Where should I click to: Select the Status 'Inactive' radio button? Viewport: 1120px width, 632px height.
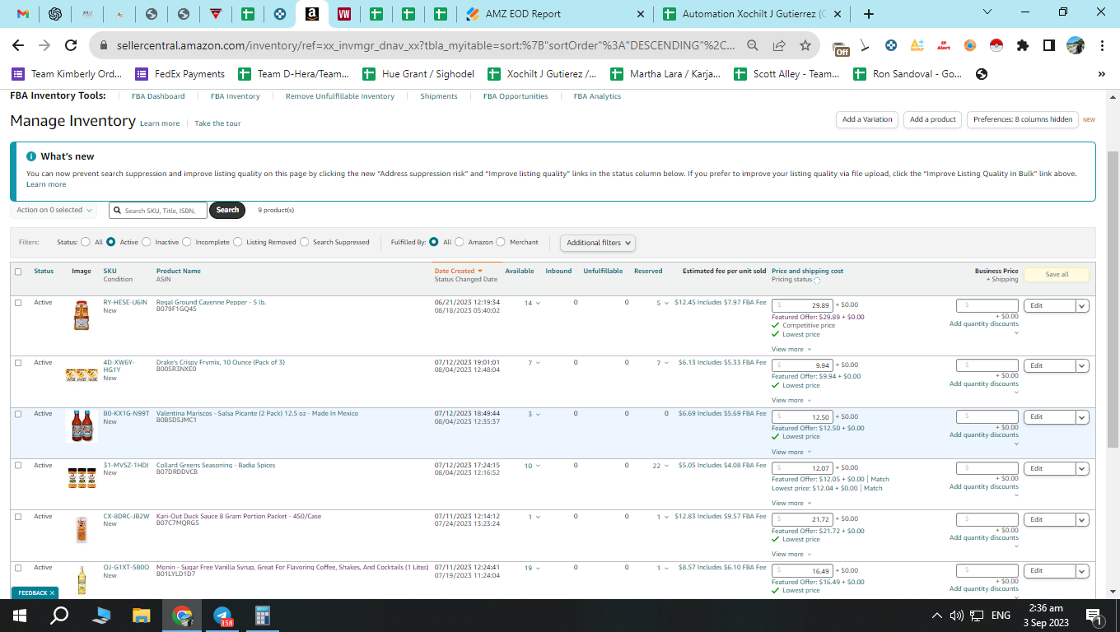pos(147,242)
